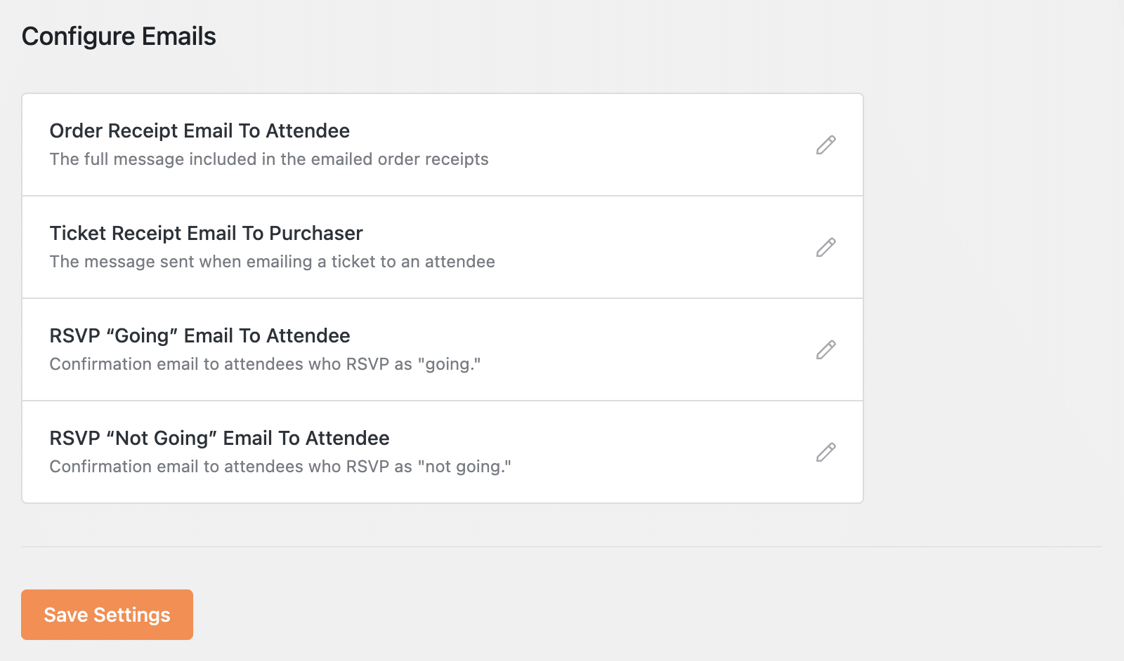Select the "going" confirmation description line
The height and width of the screenshot is (661, 1124).
pyautogui.click(x=266, y=364)
